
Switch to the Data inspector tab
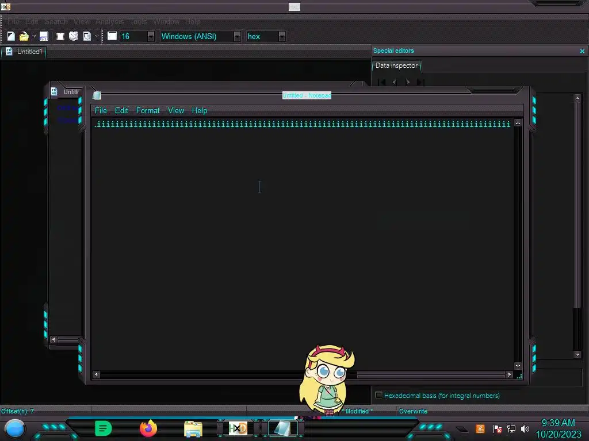[396, 65]
